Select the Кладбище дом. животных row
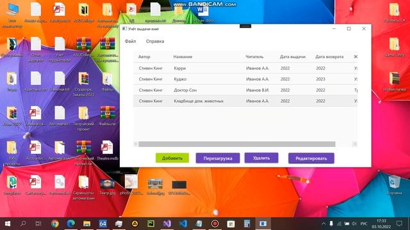 pos(245,101)
